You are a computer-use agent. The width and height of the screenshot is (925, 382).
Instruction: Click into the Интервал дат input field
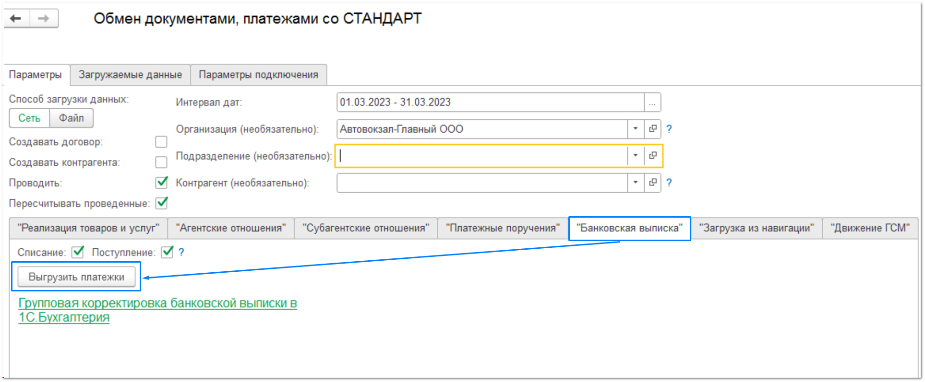point(490,103)
